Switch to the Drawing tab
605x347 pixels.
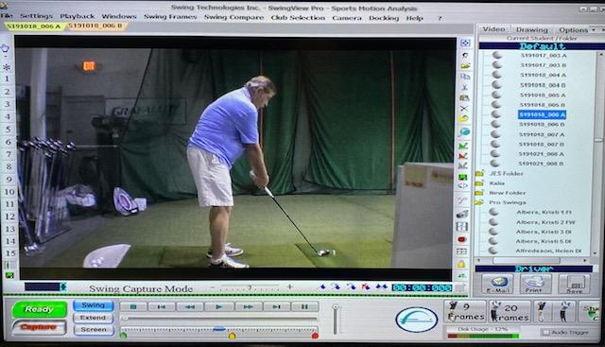point(531,29)
